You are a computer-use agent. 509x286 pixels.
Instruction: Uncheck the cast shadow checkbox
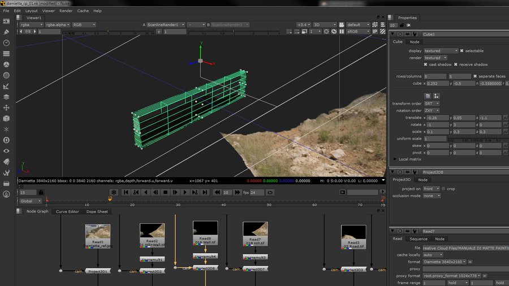(425, 64)
